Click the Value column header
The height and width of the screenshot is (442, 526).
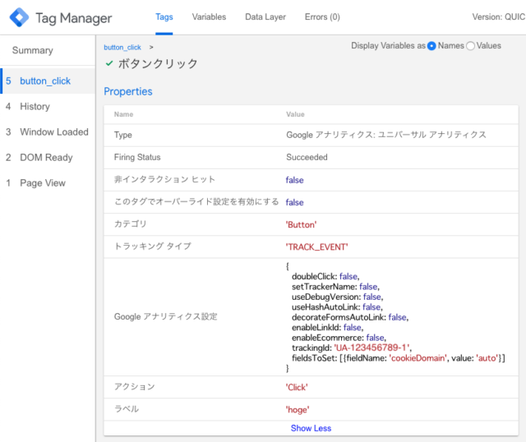295,114
